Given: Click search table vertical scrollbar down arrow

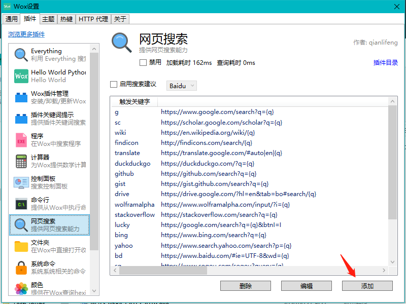Looking at the screenshot, I should point(392,262).
